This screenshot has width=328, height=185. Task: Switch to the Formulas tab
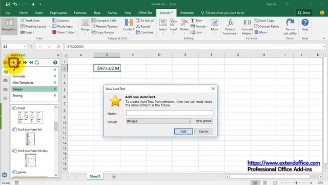point(80,13)
